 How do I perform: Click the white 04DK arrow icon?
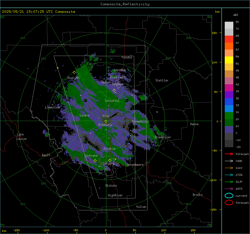click(229, 161)
